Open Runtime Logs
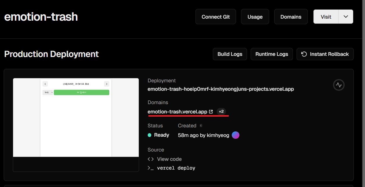365x187 pixels. (272, 54)
